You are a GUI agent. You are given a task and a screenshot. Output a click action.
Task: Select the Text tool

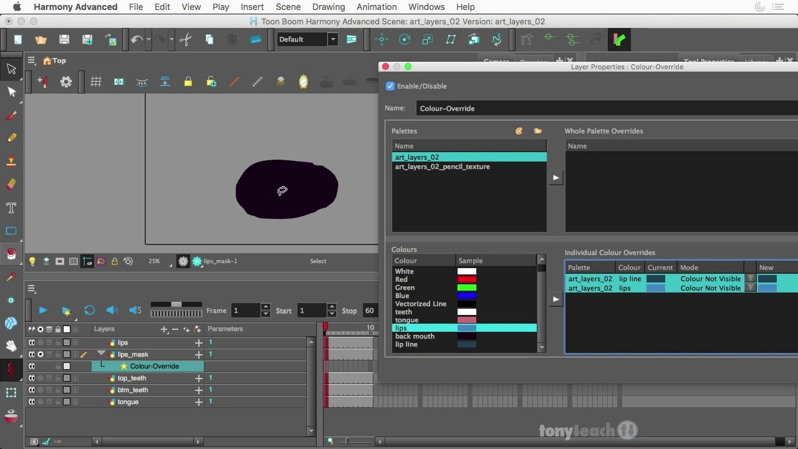pos(11,208)
